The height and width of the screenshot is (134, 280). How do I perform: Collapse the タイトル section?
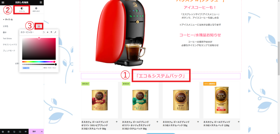point(8,20)
